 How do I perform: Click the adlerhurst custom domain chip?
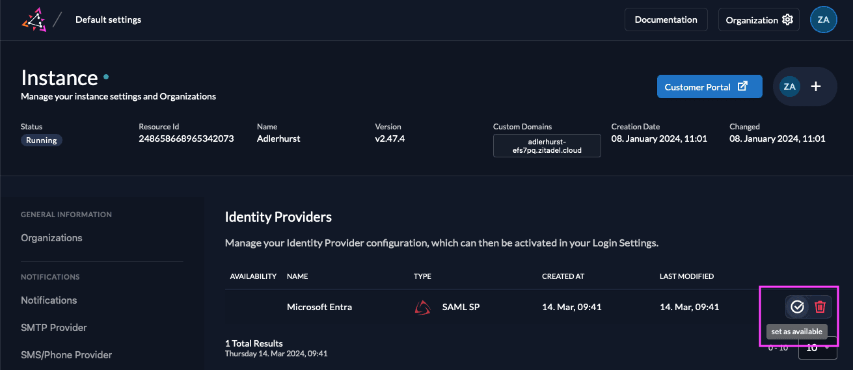[547, 146]
